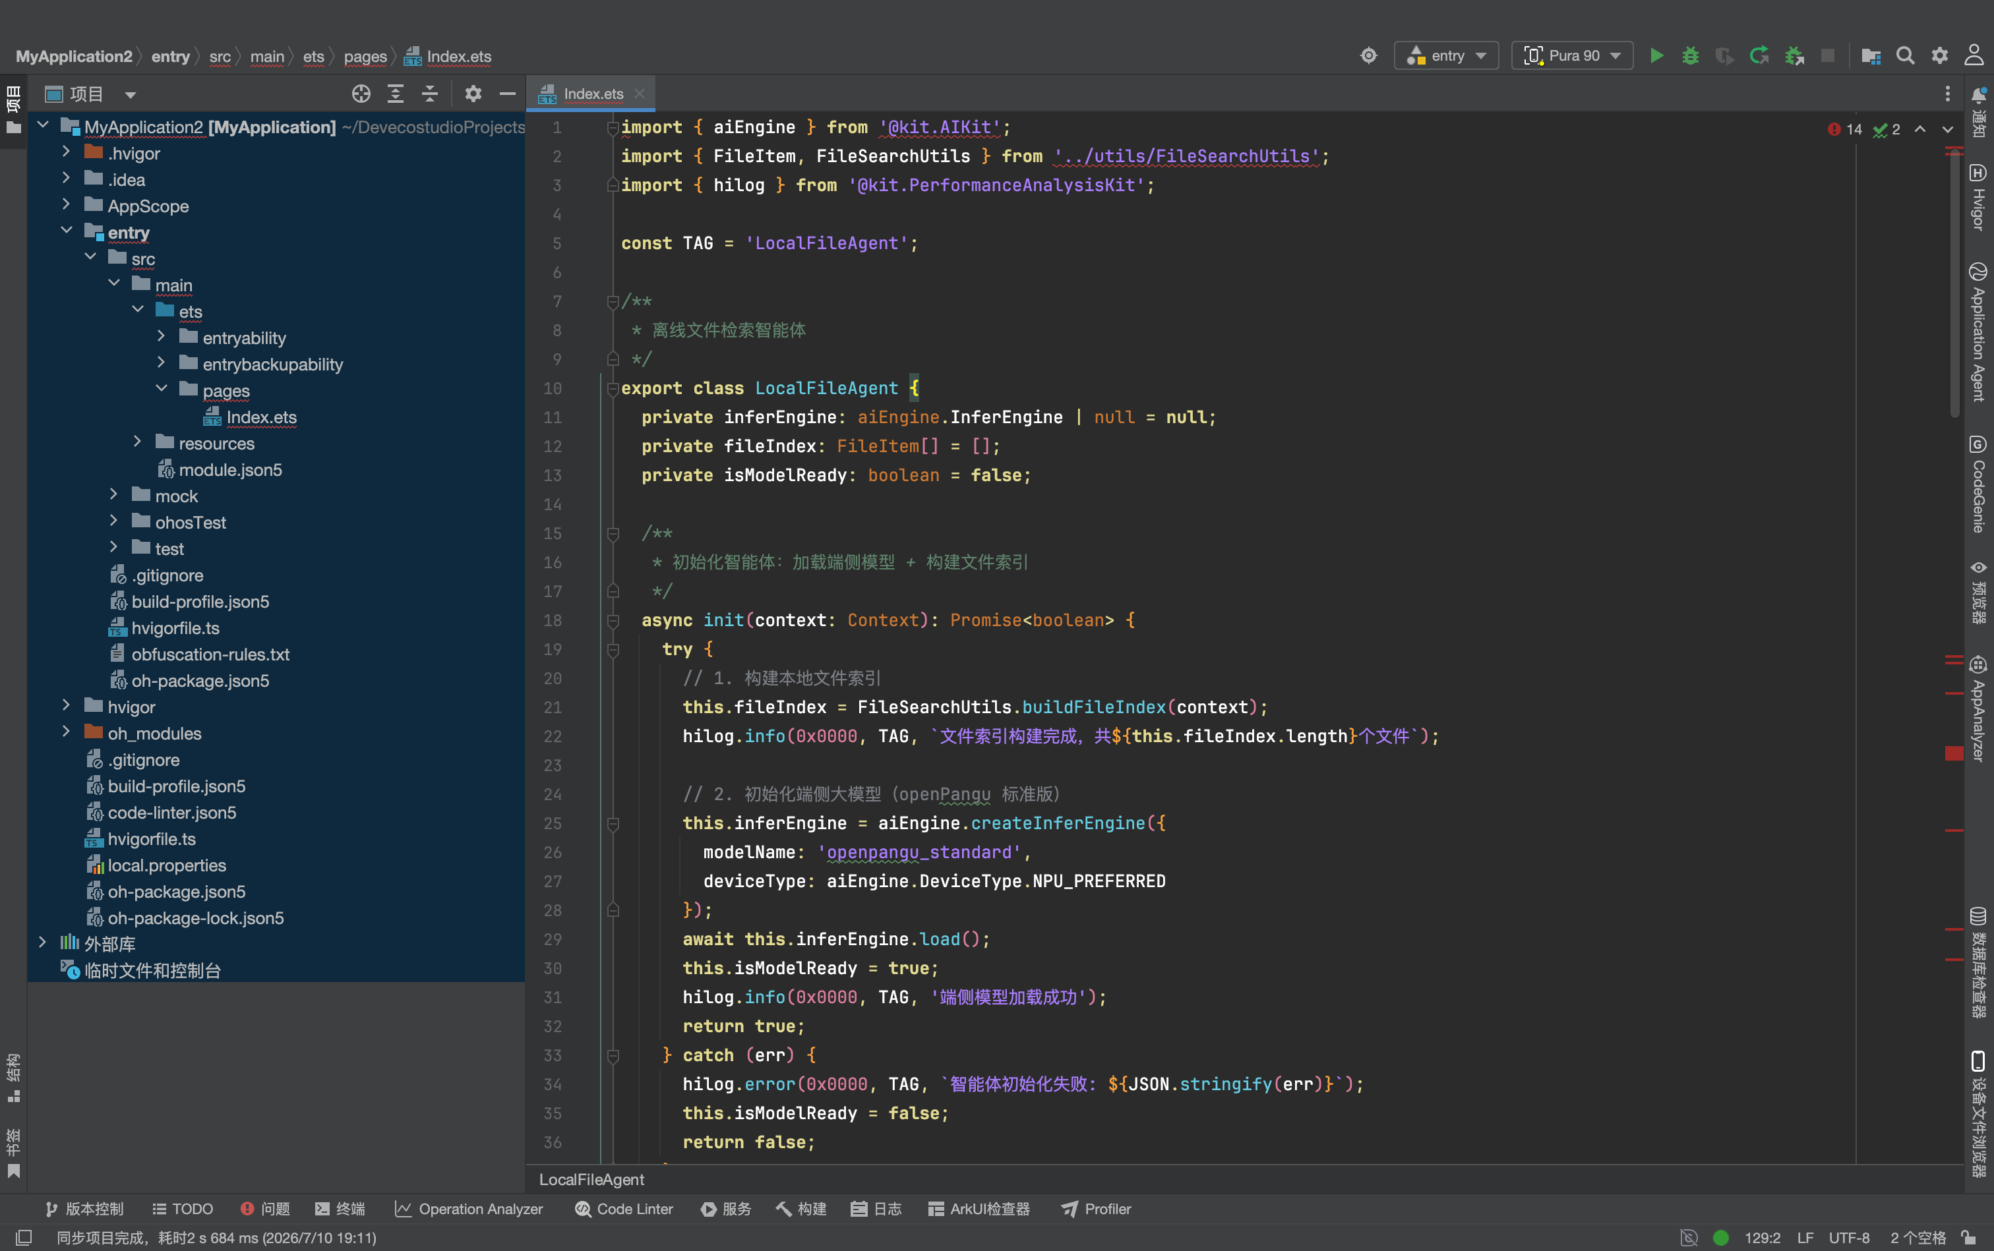The width and height of the screenshot is (1994, 1251).
Task: Switch to the Index.ets editor tab
Action: tap(592, 94)
